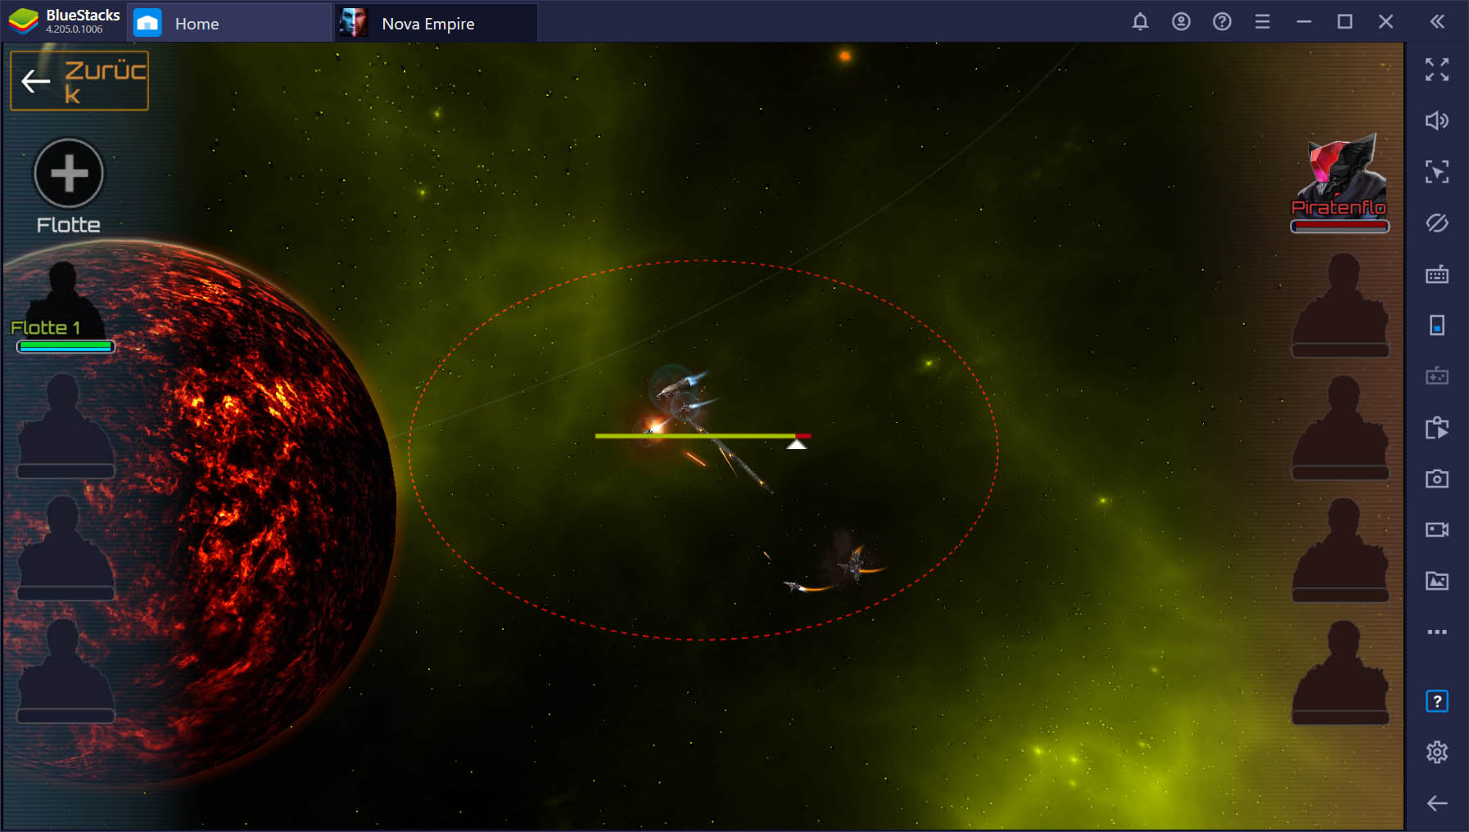1469x832 pixels.
Task: Collapse the sidebar with double chevron
Action: tap(1437, 22)
